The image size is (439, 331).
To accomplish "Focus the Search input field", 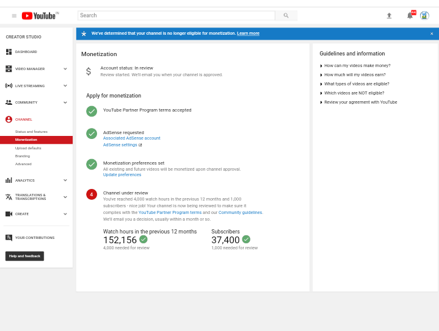I will [176, 15].
